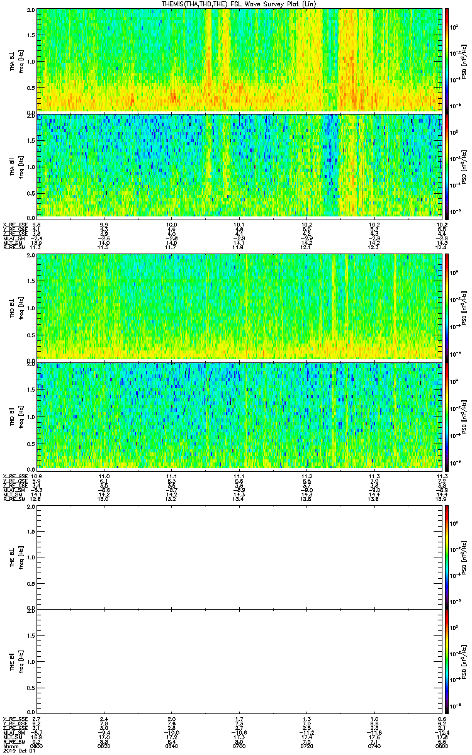472x755 pixels.
Task: Click the THA B⊥ PSD color bar
Action: coord(447,60)
